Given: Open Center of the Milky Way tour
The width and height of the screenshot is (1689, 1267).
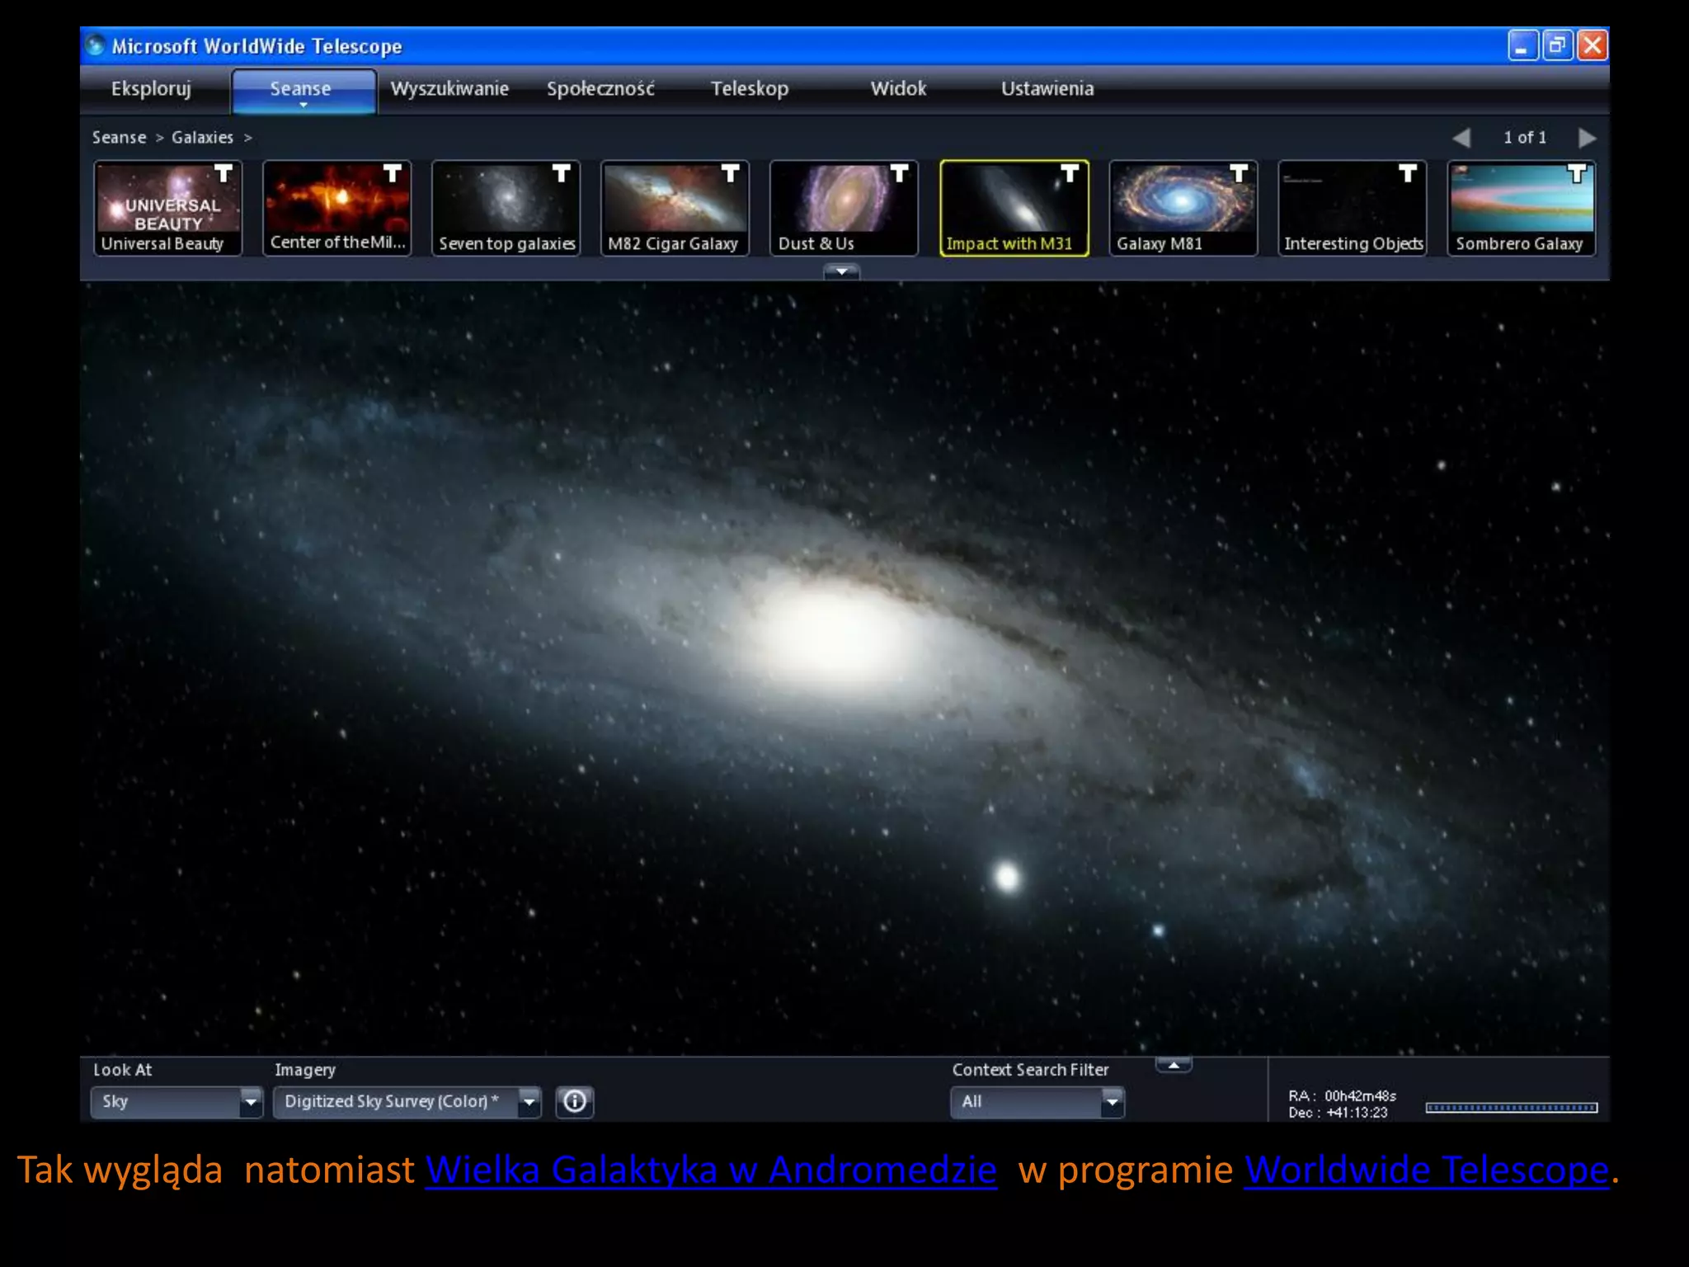Looking at the screenshot, I should [337, 208].
